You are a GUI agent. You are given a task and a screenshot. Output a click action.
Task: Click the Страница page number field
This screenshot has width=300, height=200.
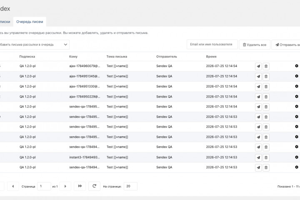[44, 186]
